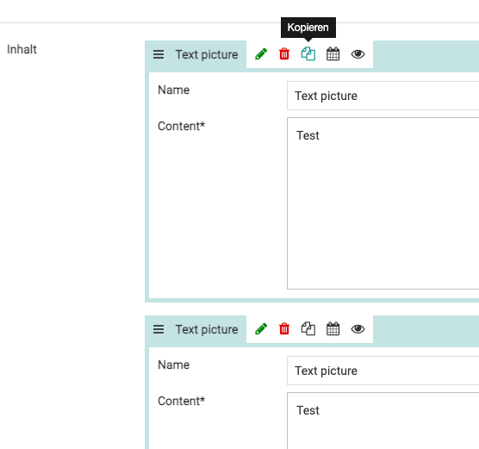The width and height of the screenshot is (479, 449).
Task: Click the hamburger handle of second Text picture
Action: coord(159,329)
